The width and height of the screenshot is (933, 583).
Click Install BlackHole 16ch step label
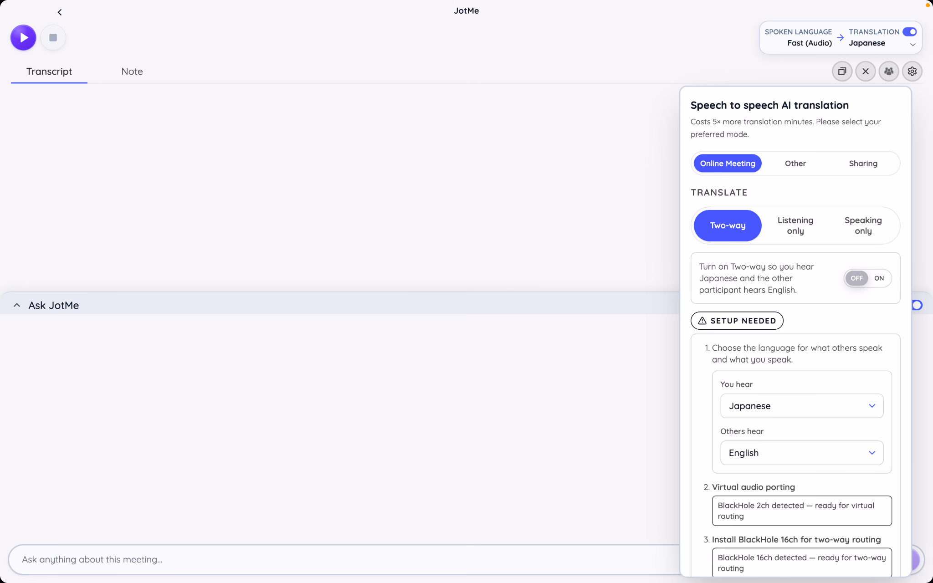(x=796, y=539)
